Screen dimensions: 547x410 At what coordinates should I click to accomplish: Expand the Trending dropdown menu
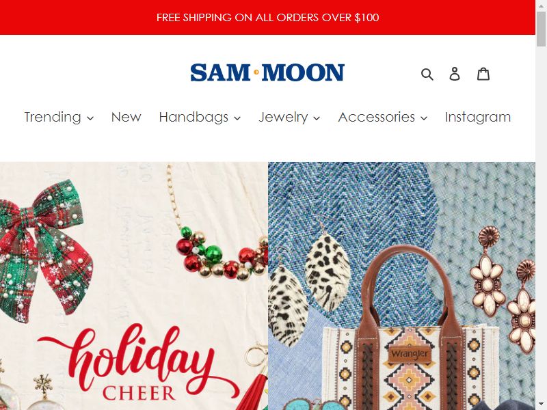pyautogui.click(x=59, y=117)
